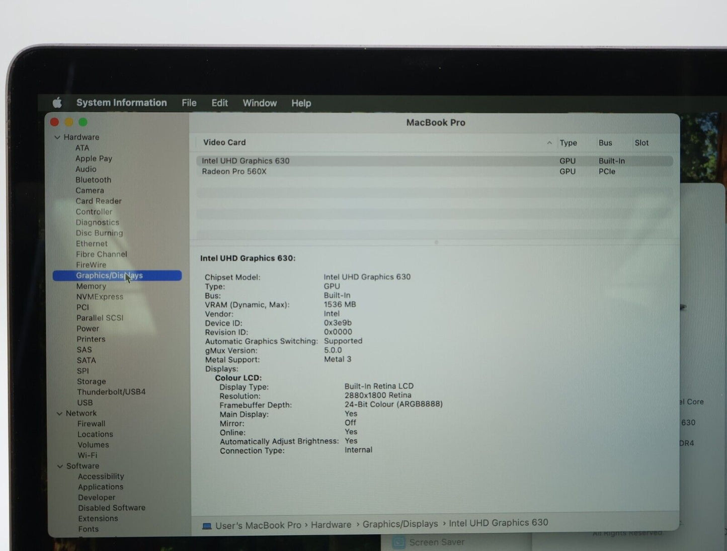This screenshot has height=551, width=727.
Task: Collapse the Hardware section
Action: pyautogui.click(x=57, y=137)
